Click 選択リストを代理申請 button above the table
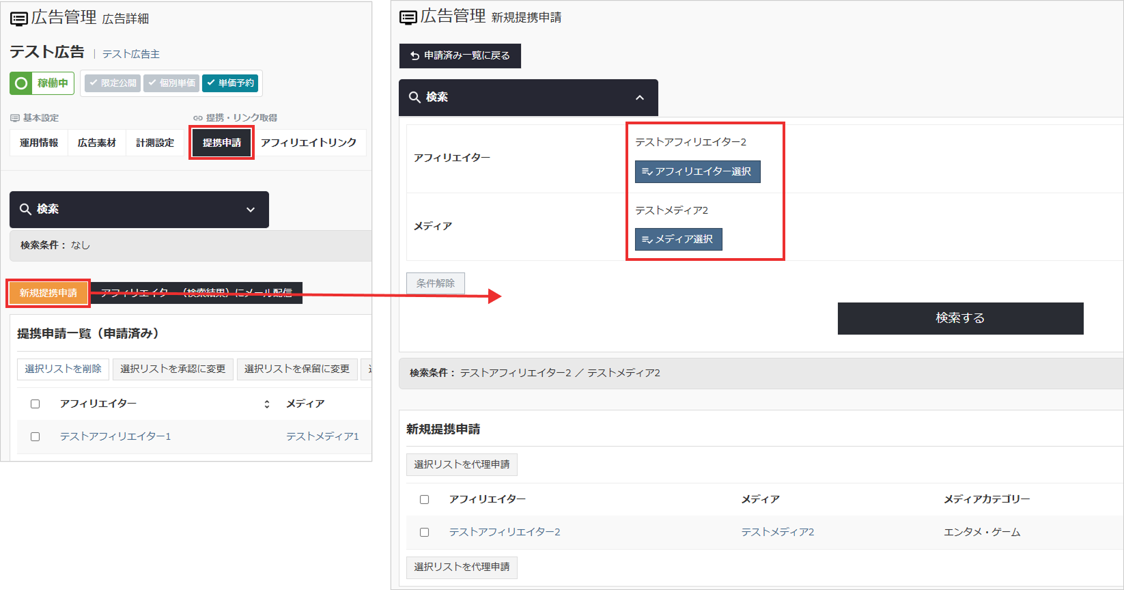This screenshot has height=590, width=1124. point(462,464)
